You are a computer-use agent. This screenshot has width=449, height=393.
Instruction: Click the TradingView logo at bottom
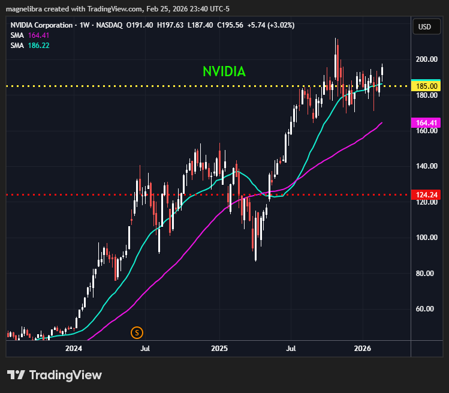55,375
